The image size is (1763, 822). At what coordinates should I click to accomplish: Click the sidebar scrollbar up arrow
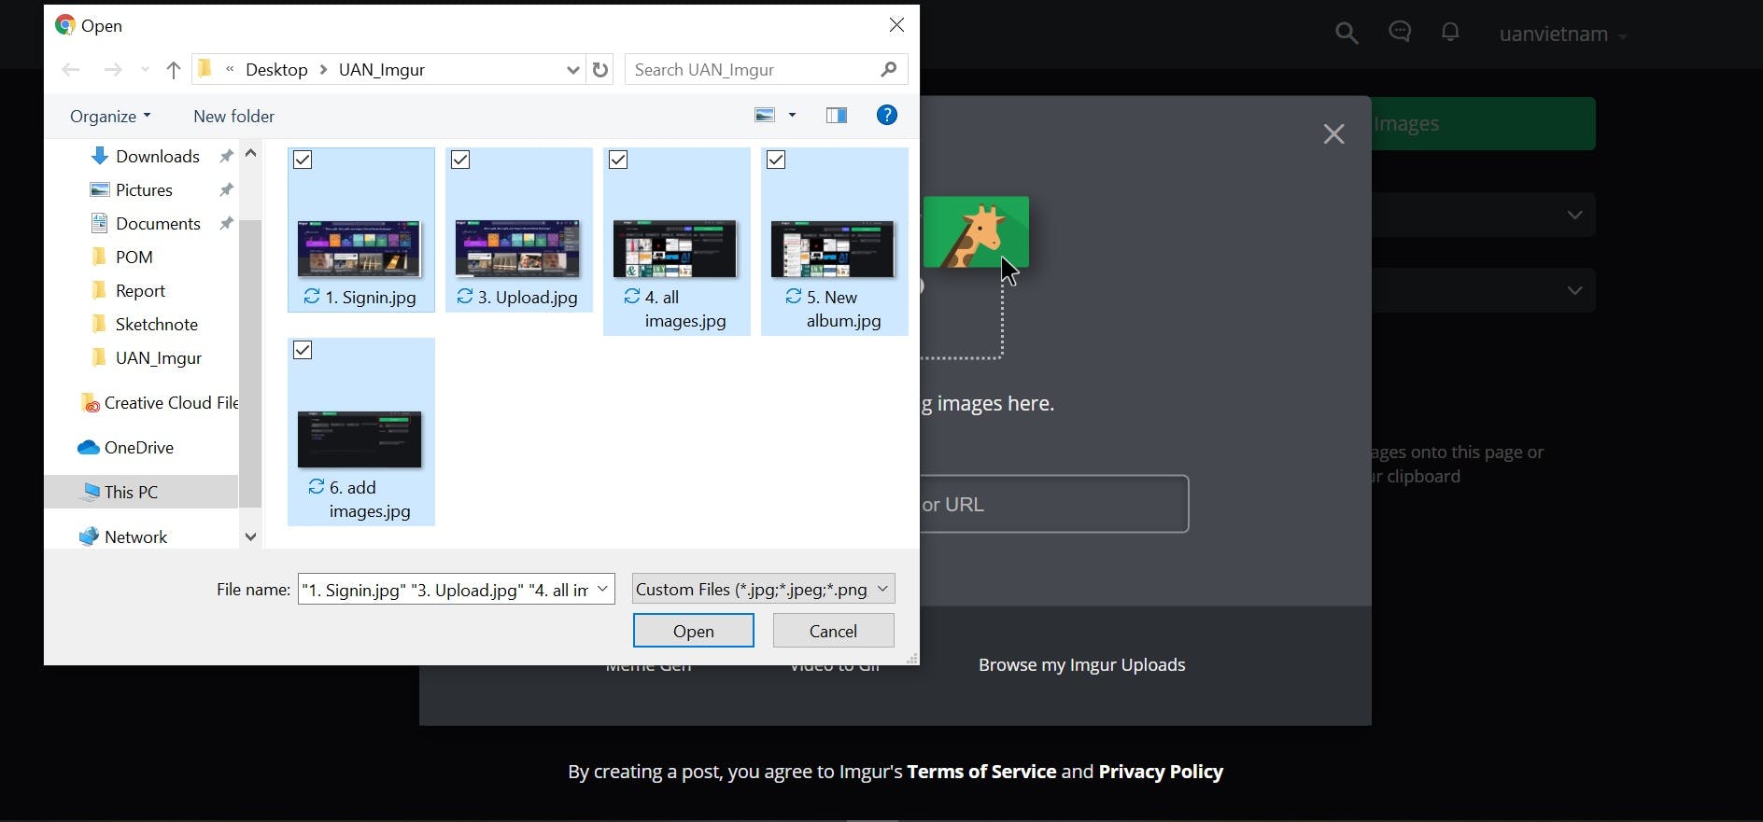(x=250, y=153)
